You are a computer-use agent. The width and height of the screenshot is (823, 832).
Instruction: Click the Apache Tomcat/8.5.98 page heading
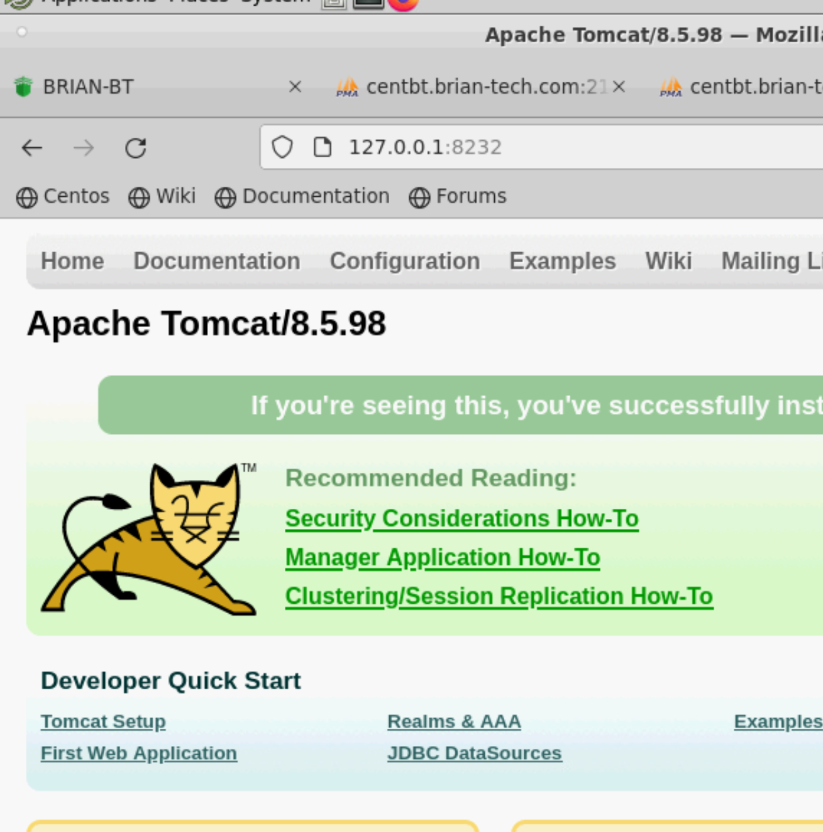point(206,324)
